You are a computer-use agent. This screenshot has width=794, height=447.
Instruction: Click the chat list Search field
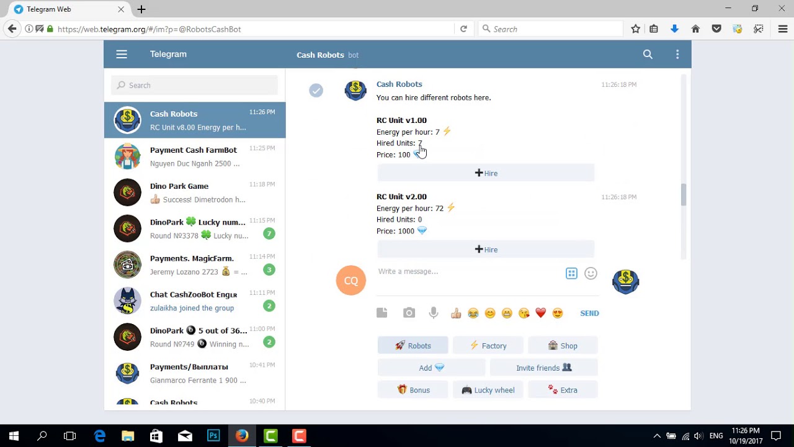point(195,85)
